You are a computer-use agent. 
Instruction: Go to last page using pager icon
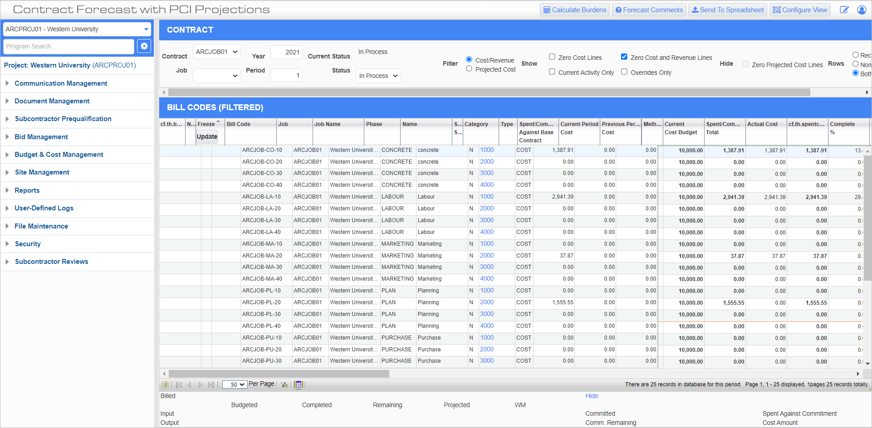tap(211, 384)
